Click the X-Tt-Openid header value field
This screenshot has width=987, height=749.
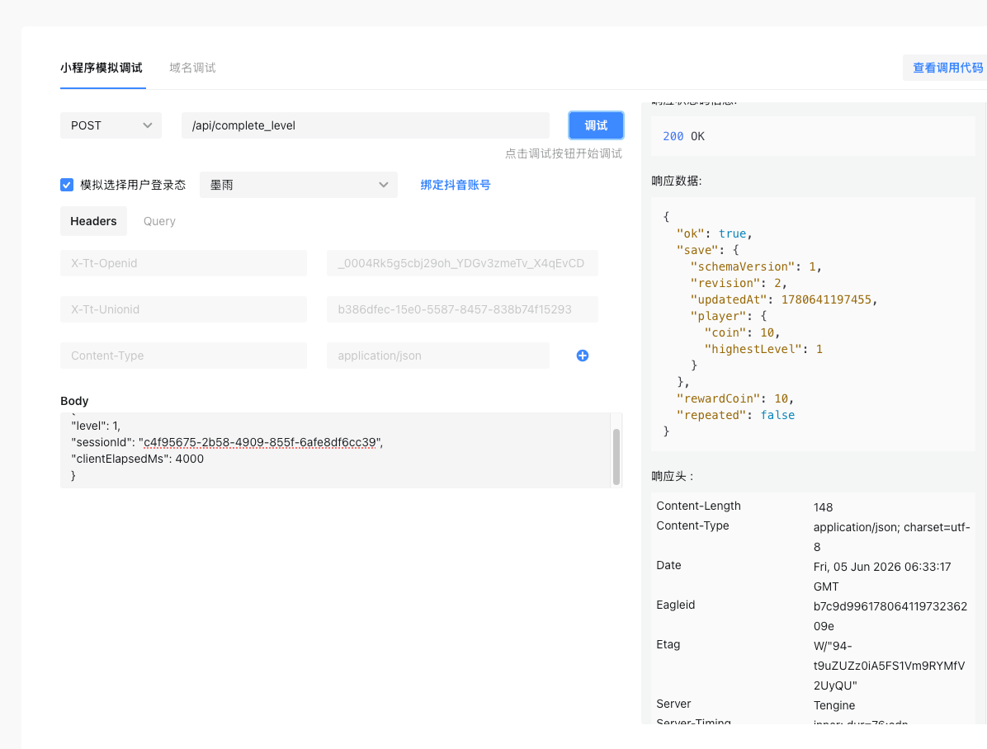pyautogui.click(x=462, y=263)
